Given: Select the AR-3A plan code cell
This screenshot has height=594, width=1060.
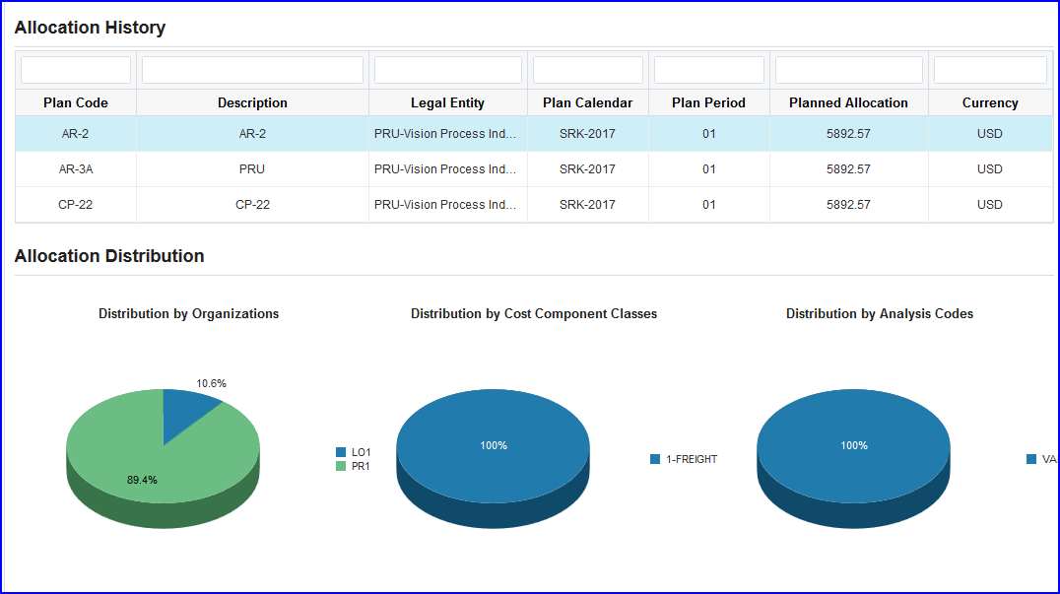Looking at the screenshot, I should [76, 169].
